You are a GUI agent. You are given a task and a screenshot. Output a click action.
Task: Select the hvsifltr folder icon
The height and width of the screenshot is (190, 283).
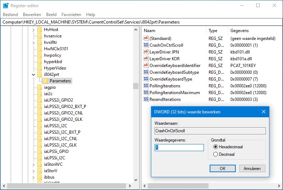click(x=39, y=42)
